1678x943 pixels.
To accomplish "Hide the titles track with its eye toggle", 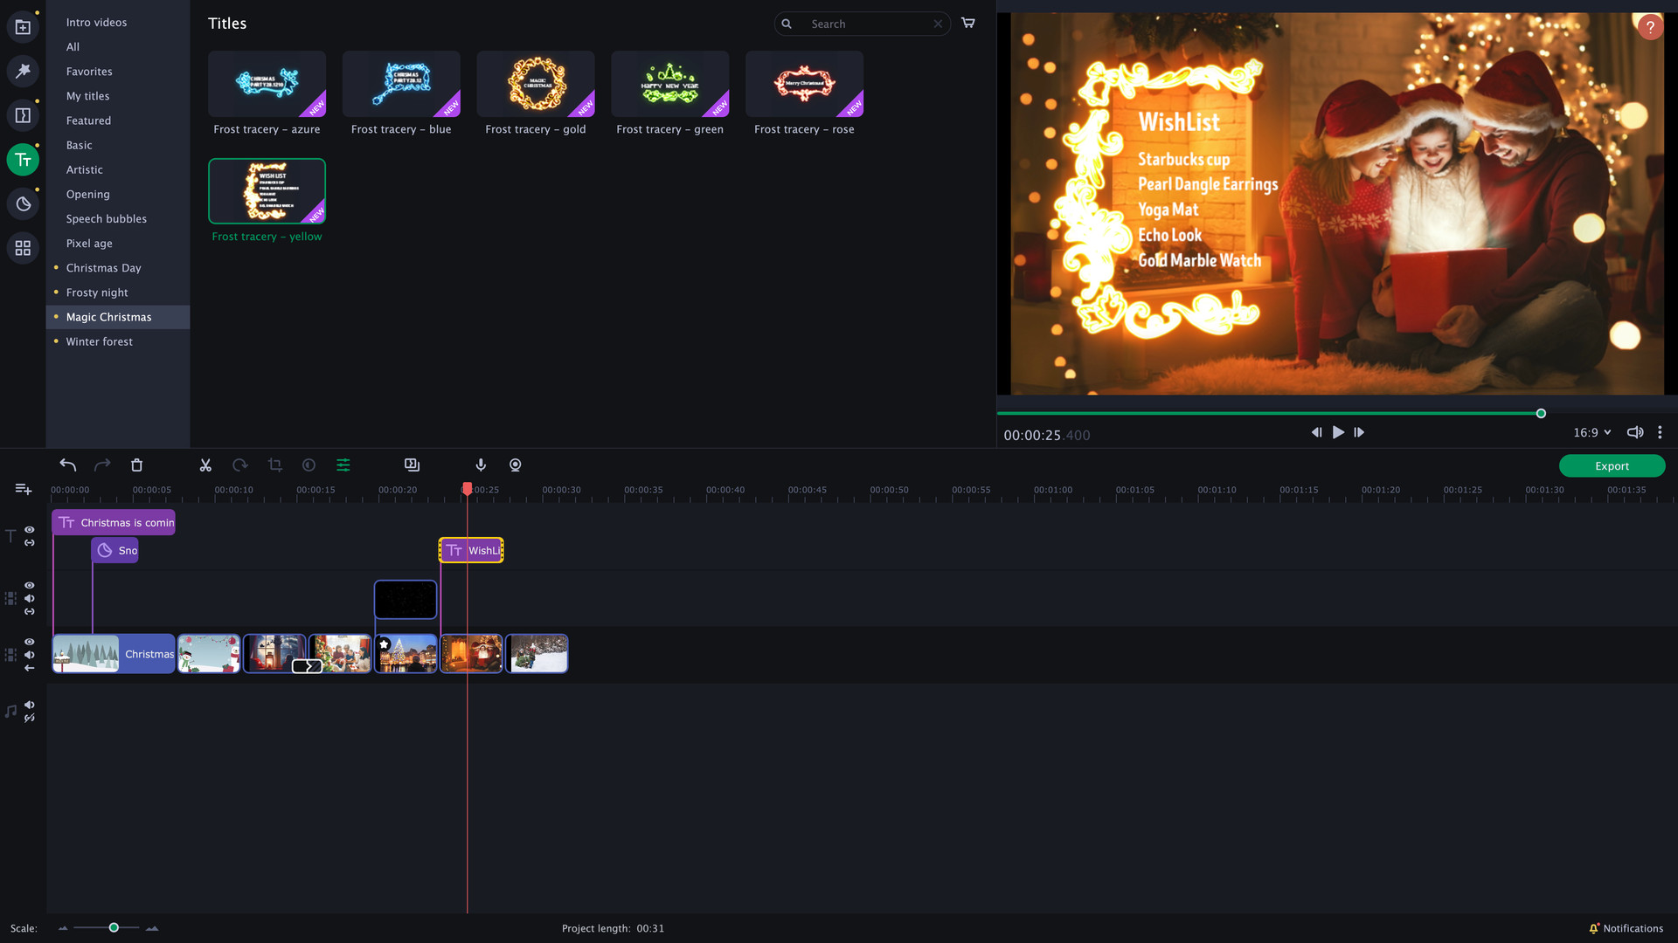I will tap(30, 530).
